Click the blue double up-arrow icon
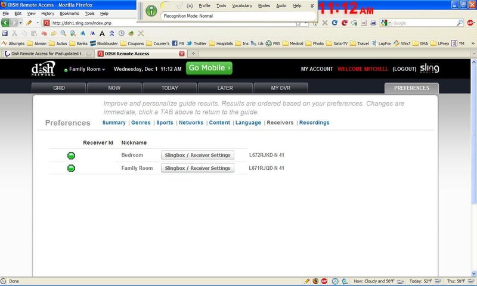The image size is (477, 286). (x=111, y=33)
